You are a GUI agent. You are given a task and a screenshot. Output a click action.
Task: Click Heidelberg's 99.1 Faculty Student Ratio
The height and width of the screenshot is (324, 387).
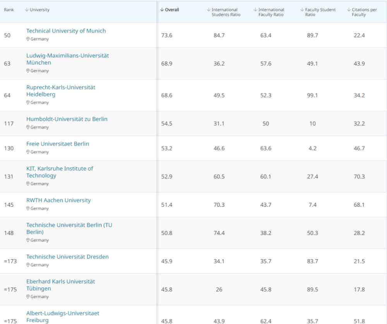(x=312, y=95)
